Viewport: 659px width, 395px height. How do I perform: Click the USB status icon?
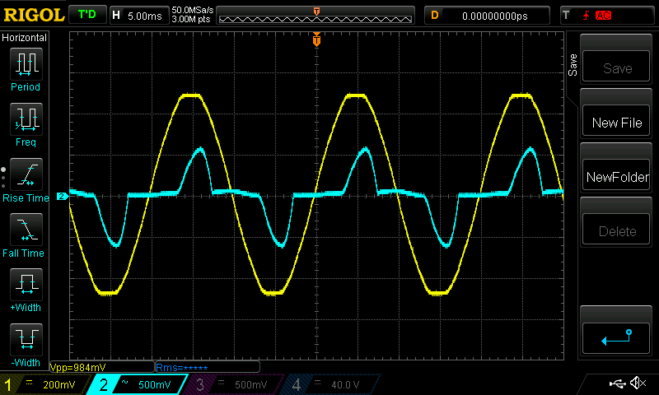[x=617, y=383]
